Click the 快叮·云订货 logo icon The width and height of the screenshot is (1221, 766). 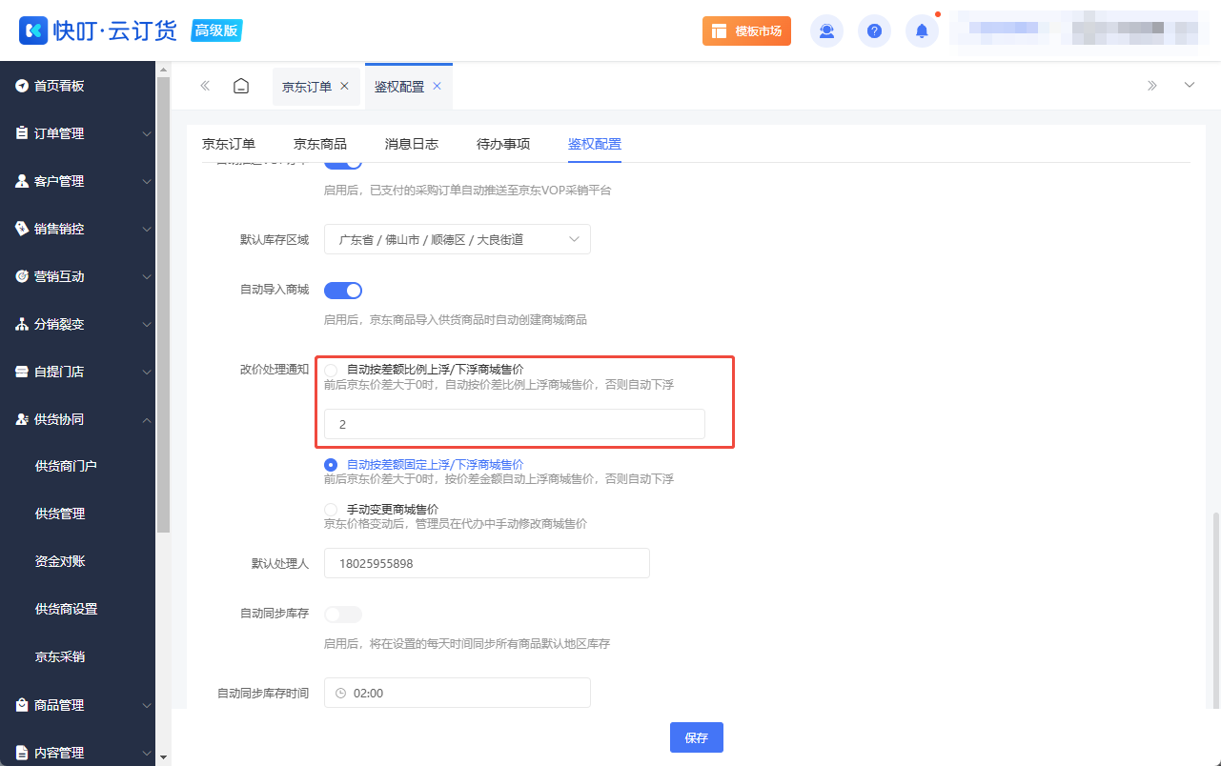click(x=33, y=30)
